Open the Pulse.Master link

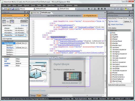pos(102,18)
